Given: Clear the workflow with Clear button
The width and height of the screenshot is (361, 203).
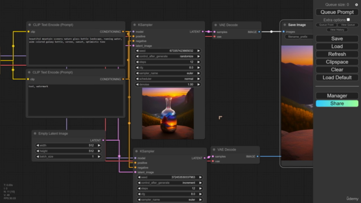Looking at the screenshot, I should [337, 70].
